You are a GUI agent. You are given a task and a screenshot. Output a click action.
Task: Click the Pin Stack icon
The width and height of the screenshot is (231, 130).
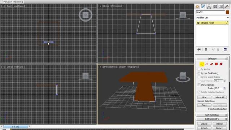[199, 49]
